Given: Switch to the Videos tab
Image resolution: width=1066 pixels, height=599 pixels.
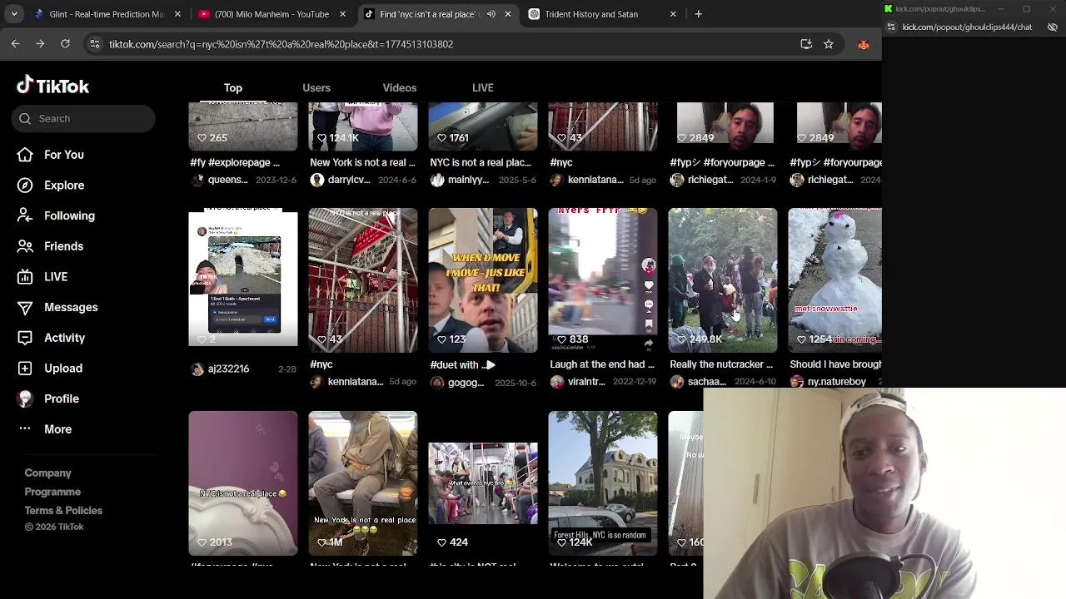Looking at the screenshot, I should click(400, 87).
